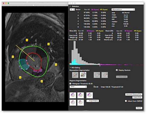Viewport: 147px width, 114px height.
Task: Click the MI (hyper) column header in sector table
Action: coord(95,10)
